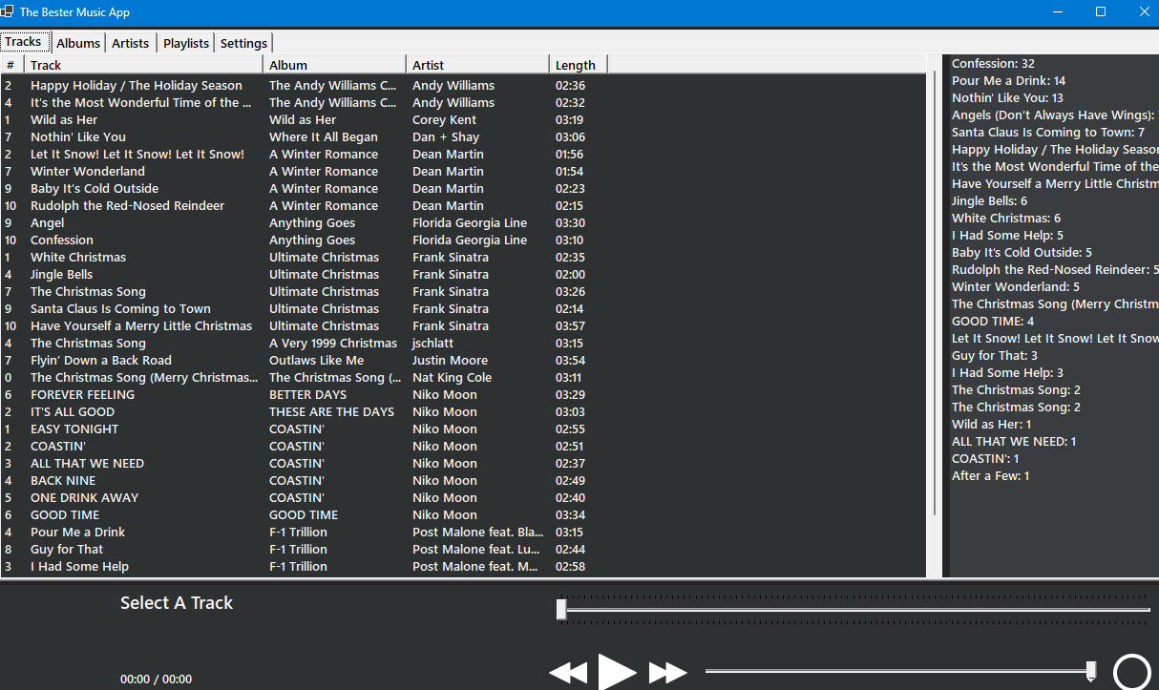Click the volume slider handle
The image size is (1159, 690).
(x=1091, y=671)
